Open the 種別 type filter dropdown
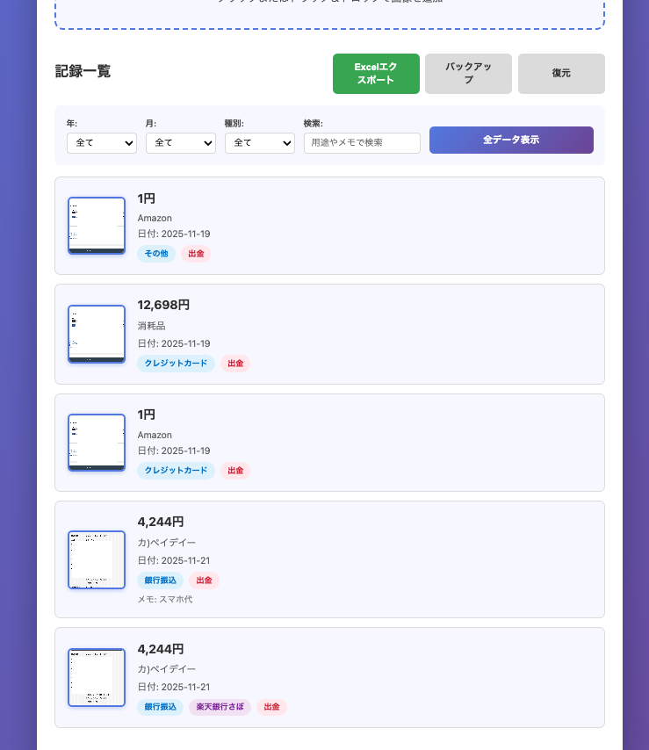The height and width of the screenshot is (750, 649). point(260,142)
